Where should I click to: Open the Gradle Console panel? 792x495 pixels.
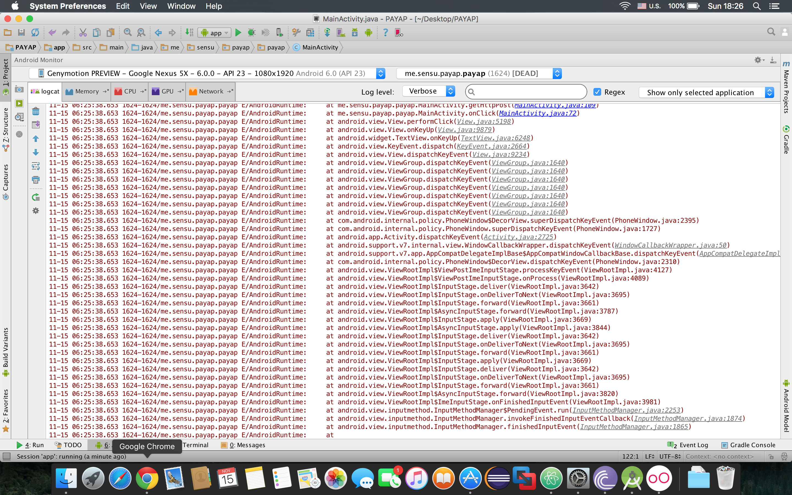(749, 445)
